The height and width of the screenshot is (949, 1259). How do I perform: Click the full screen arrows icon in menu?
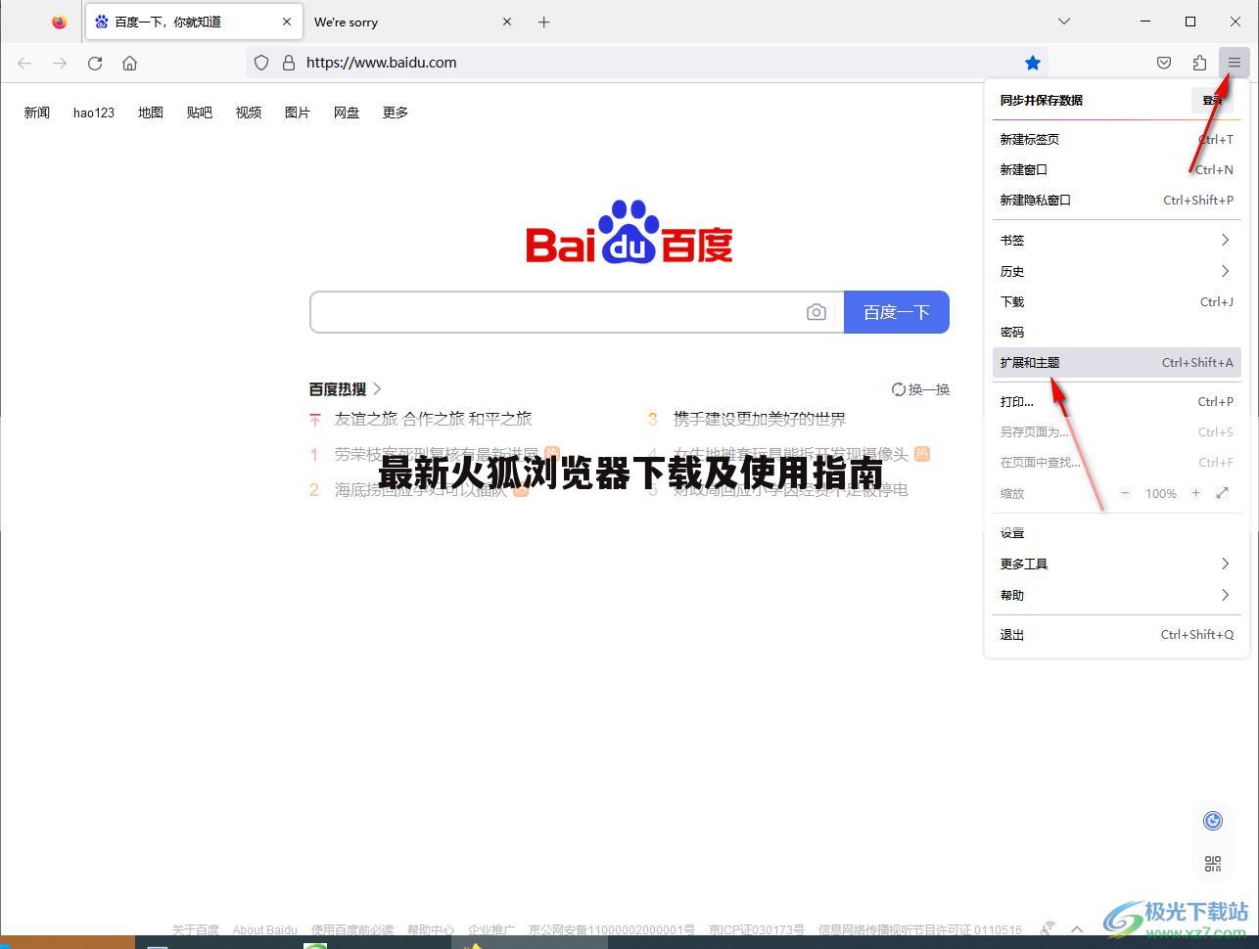tap(1222, 493)
